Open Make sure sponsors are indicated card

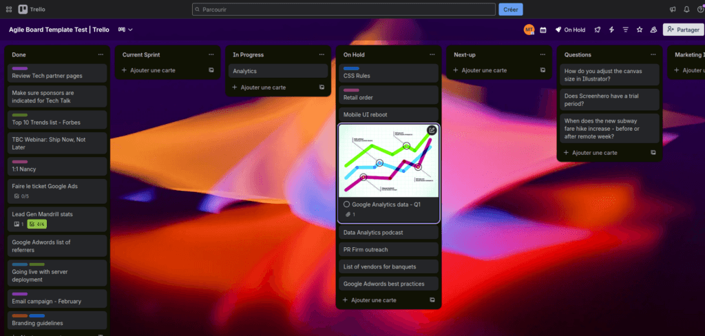[x=57, y=96]
